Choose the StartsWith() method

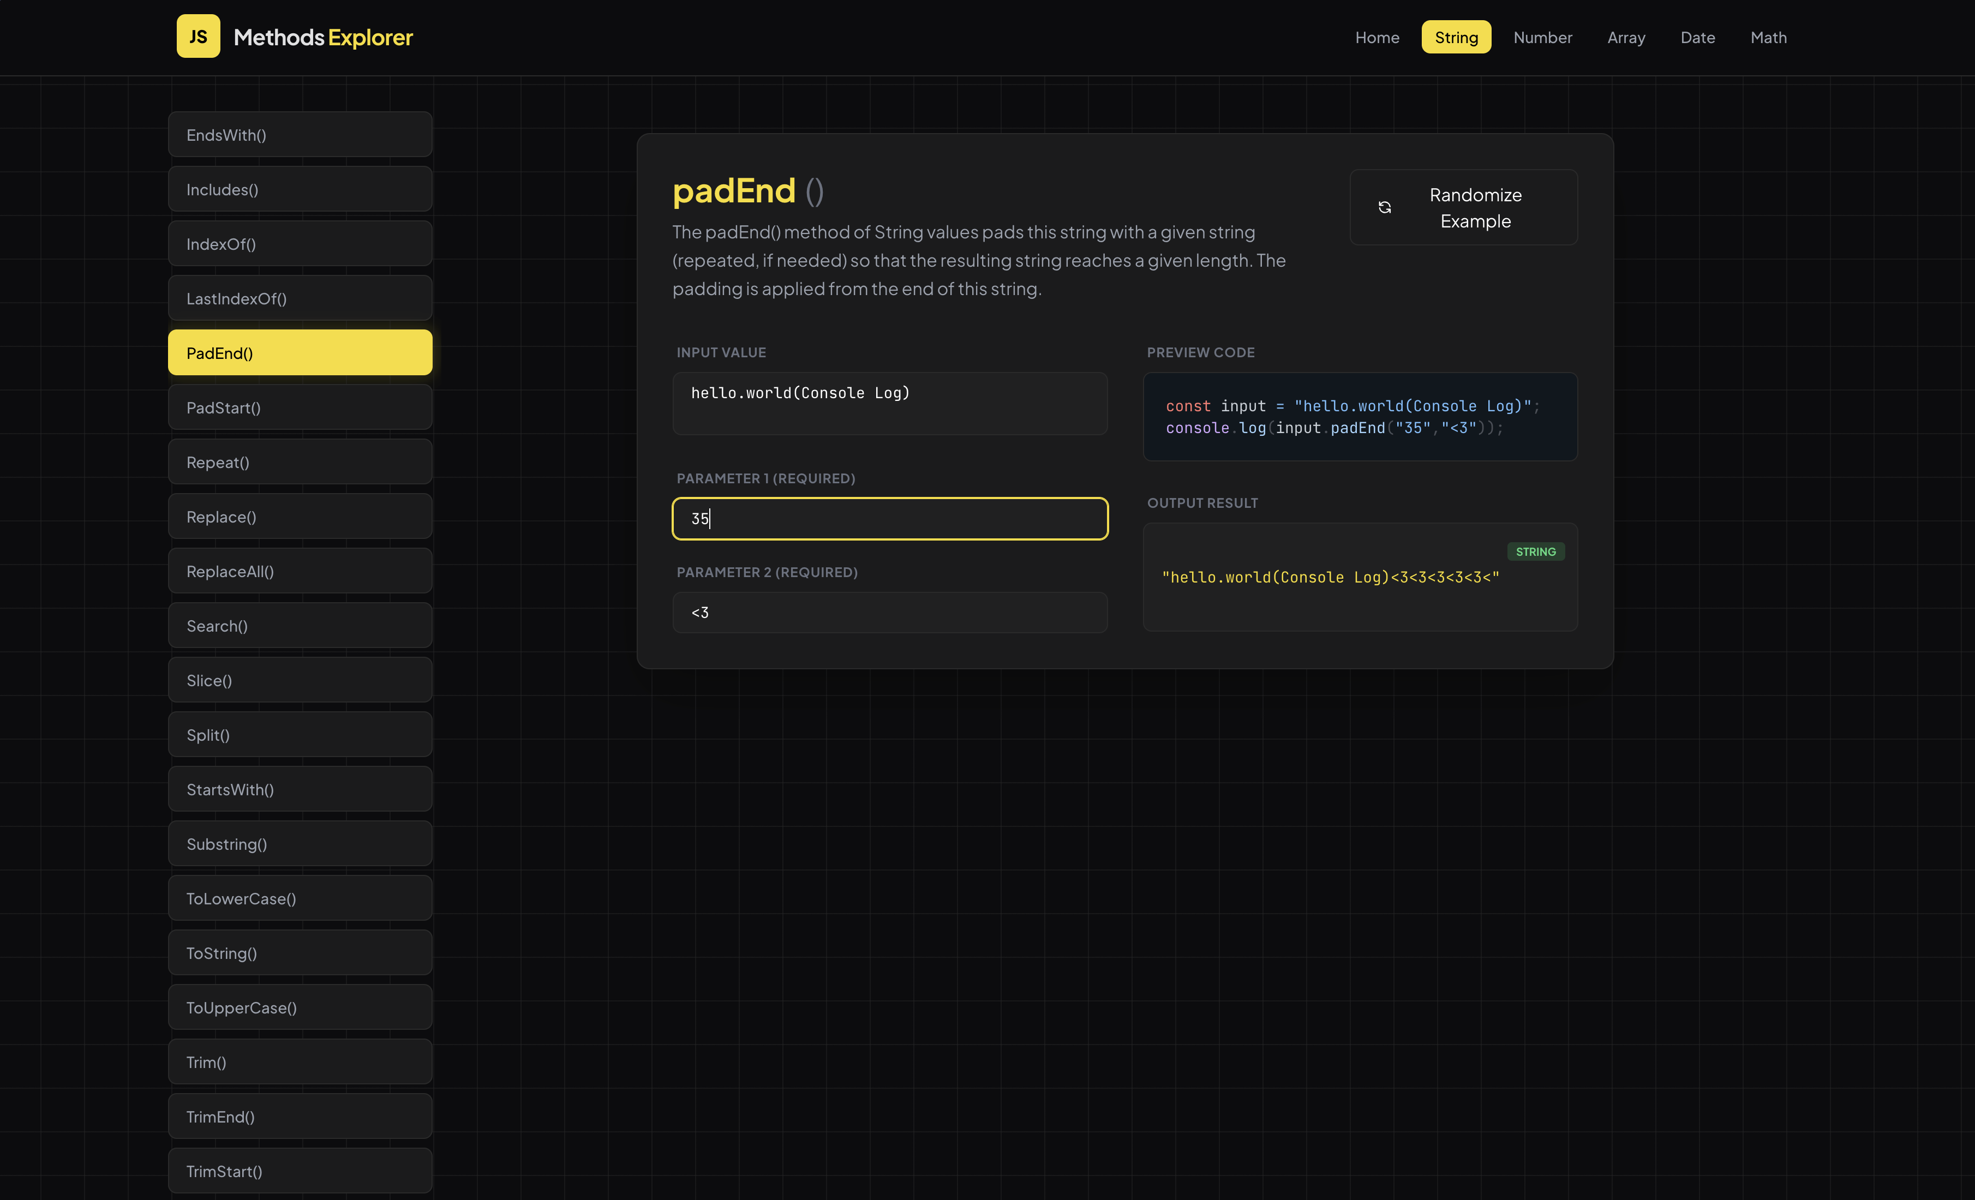301,789
